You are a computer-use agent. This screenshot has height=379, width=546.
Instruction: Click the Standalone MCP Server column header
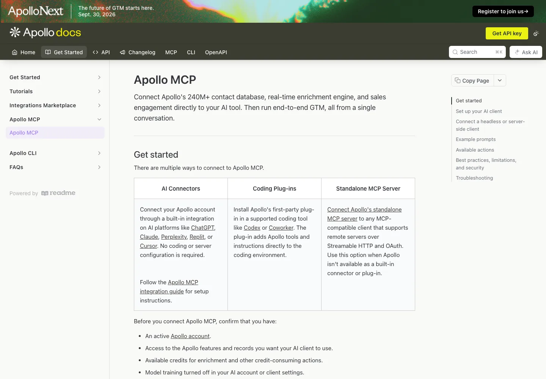point(368,189)
